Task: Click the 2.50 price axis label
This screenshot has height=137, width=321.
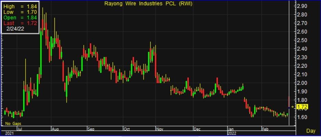Action: coord(302,40)
